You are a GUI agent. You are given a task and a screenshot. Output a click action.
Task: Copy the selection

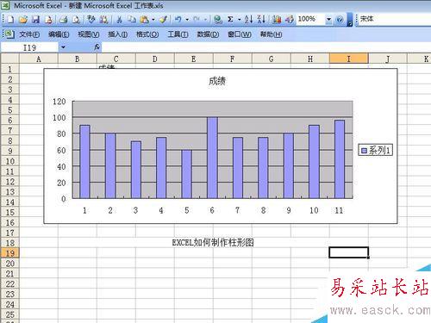point(132,19)
